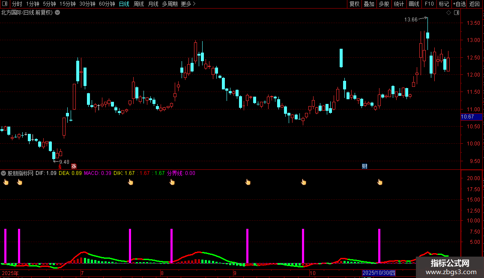Image resolution: width=484 pixels, height=278 pixels.
Task: Click hand signal icon before the 10 mark
Action: point(304,182)
